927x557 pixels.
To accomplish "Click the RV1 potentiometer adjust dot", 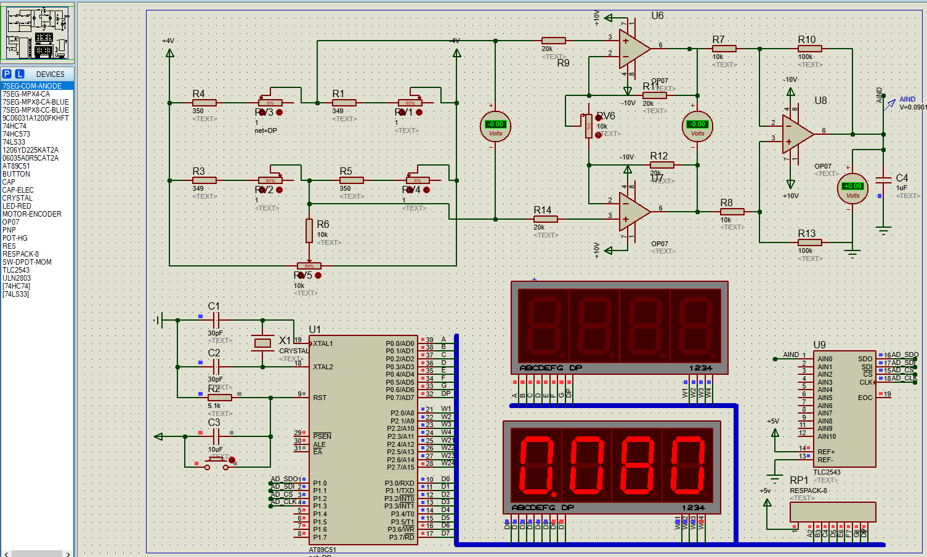I will click(x=419, y=113).
